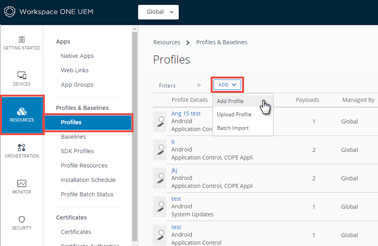Sort by the Profile Details column header
Viewport: 378px width, 246px height.
point(190,100)
